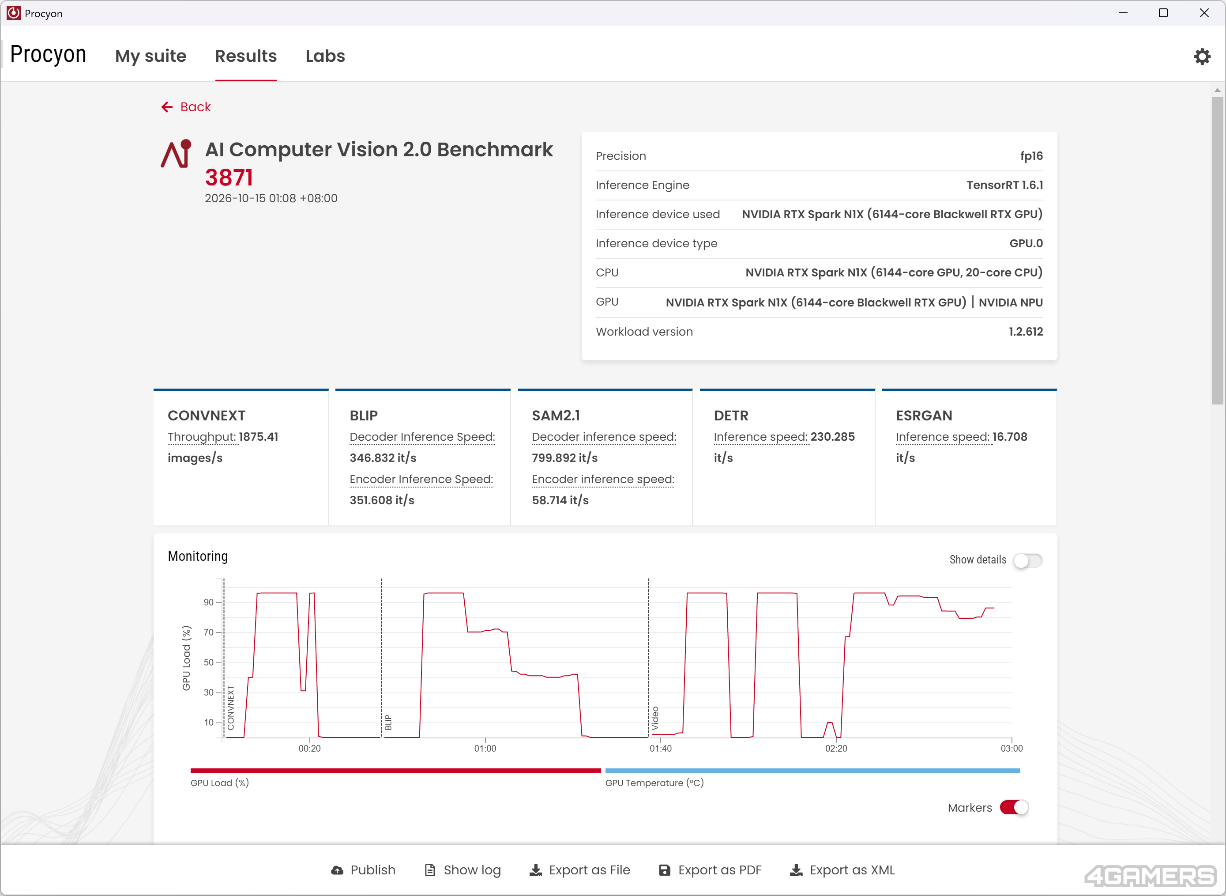Click ESRGAN Inference speed label

click(x=943, y=437)
